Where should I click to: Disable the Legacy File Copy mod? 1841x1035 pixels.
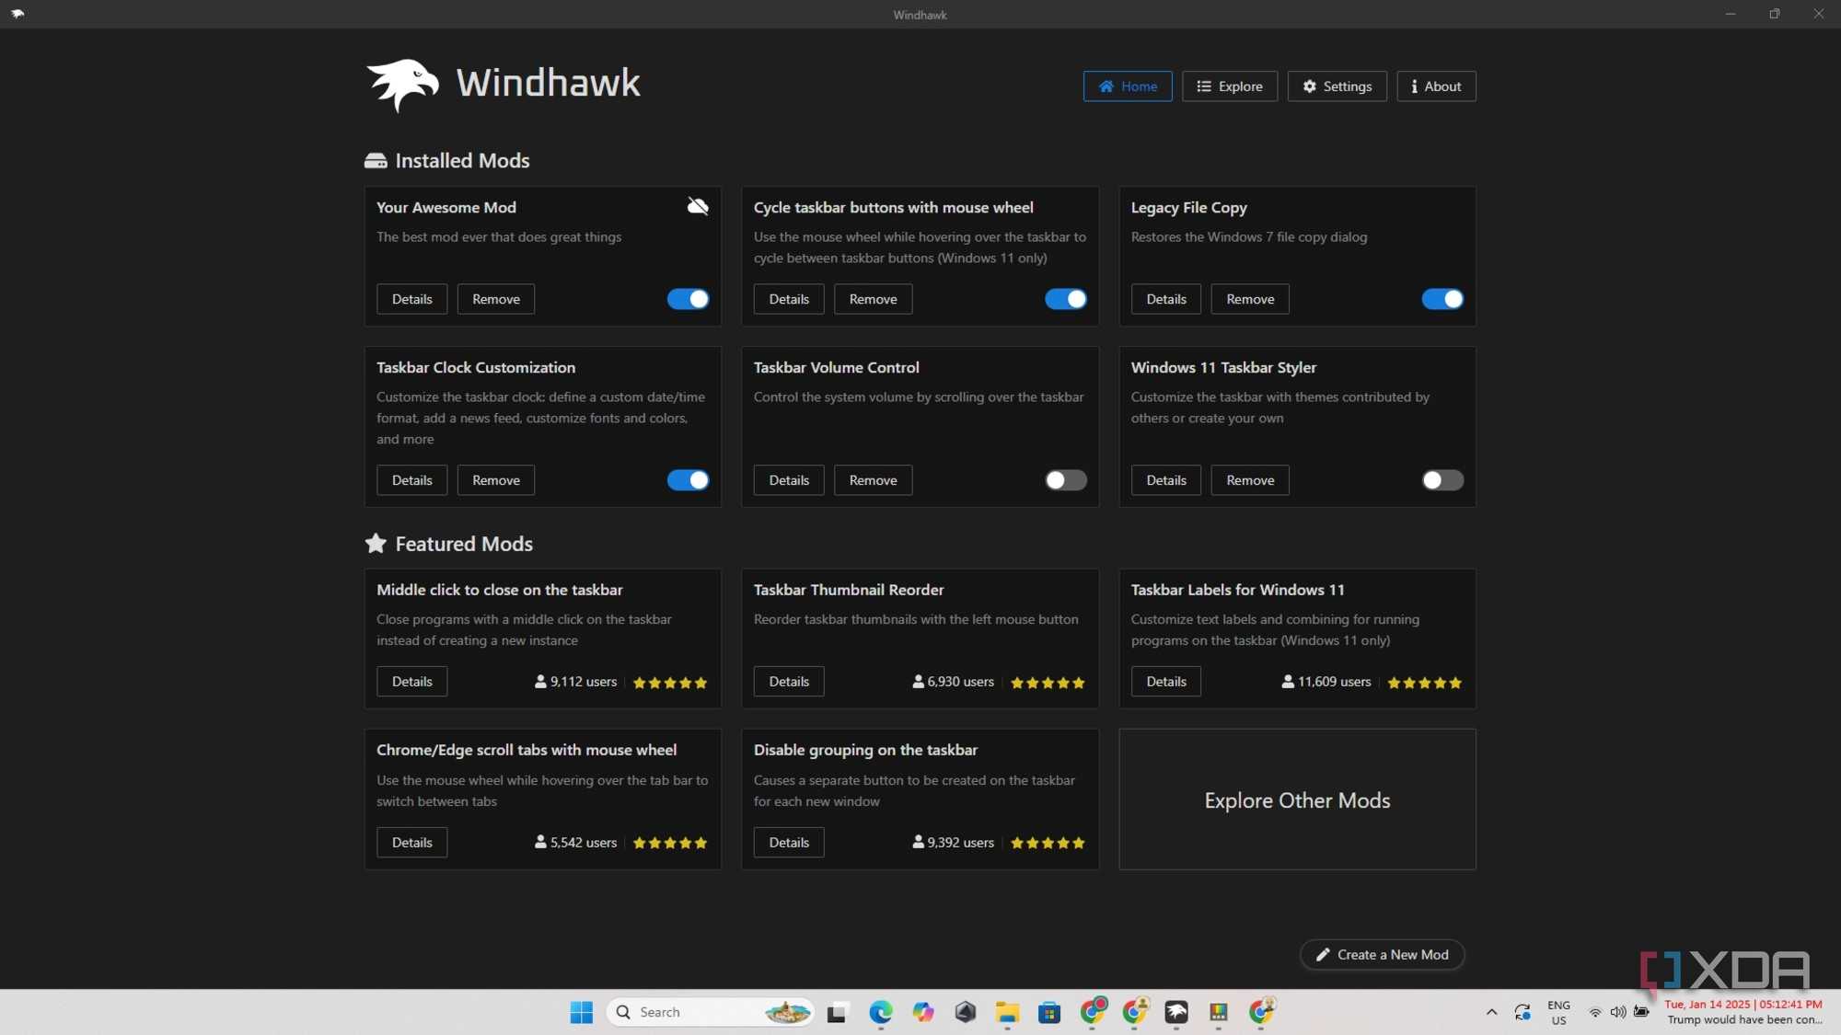point(1442,299)
